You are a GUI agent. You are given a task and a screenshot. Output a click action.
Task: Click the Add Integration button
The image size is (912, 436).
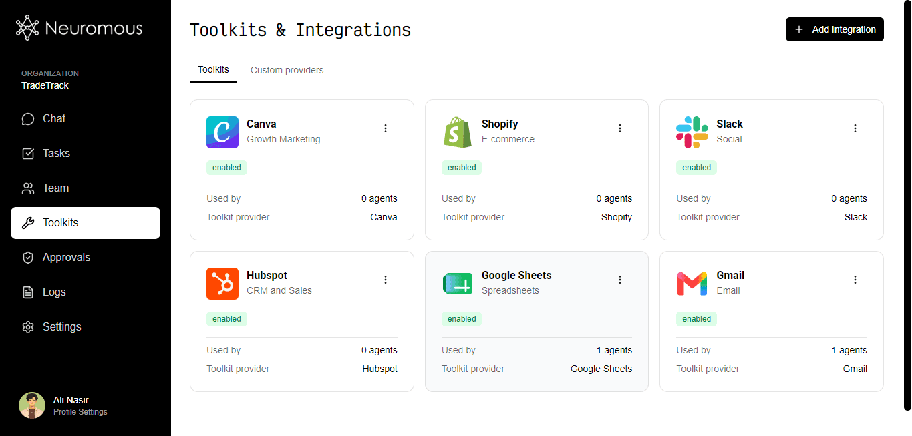coord(834,29)
